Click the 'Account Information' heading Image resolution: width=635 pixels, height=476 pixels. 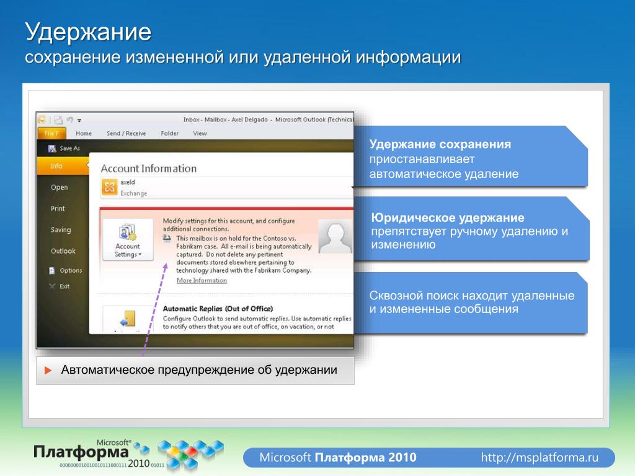click(x=149, y=169)
